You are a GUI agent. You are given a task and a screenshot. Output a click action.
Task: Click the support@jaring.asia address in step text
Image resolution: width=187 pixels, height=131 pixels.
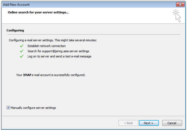[x=55, y=51]
